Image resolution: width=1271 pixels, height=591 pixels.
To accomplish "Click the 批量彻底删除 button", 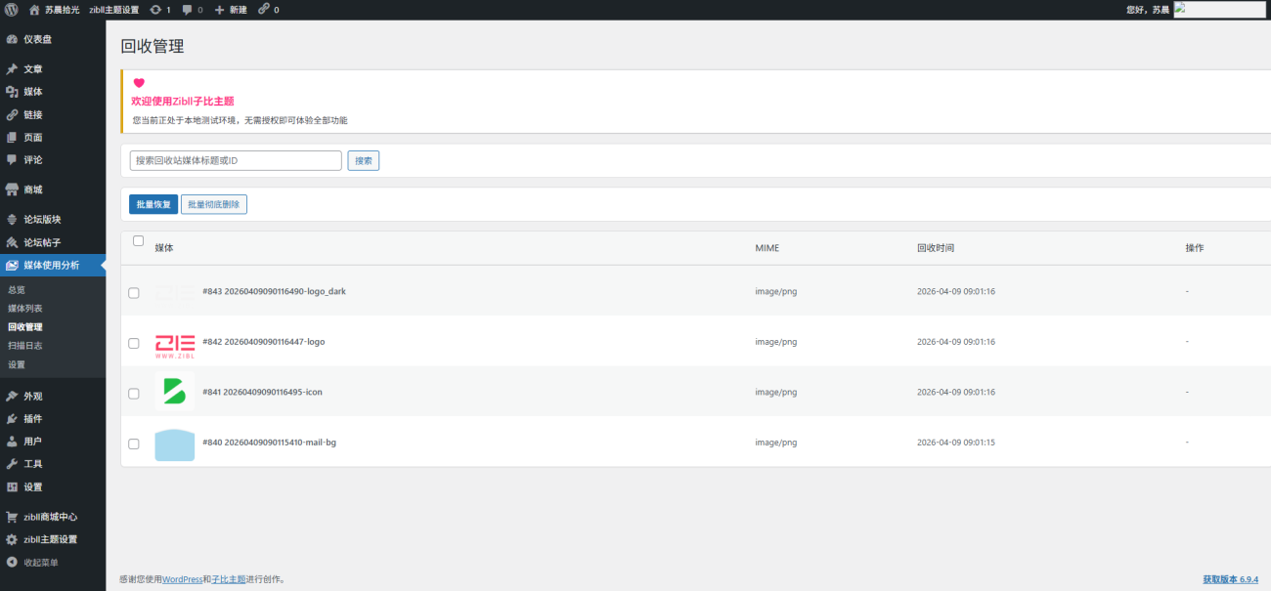I will click(214, 204).
